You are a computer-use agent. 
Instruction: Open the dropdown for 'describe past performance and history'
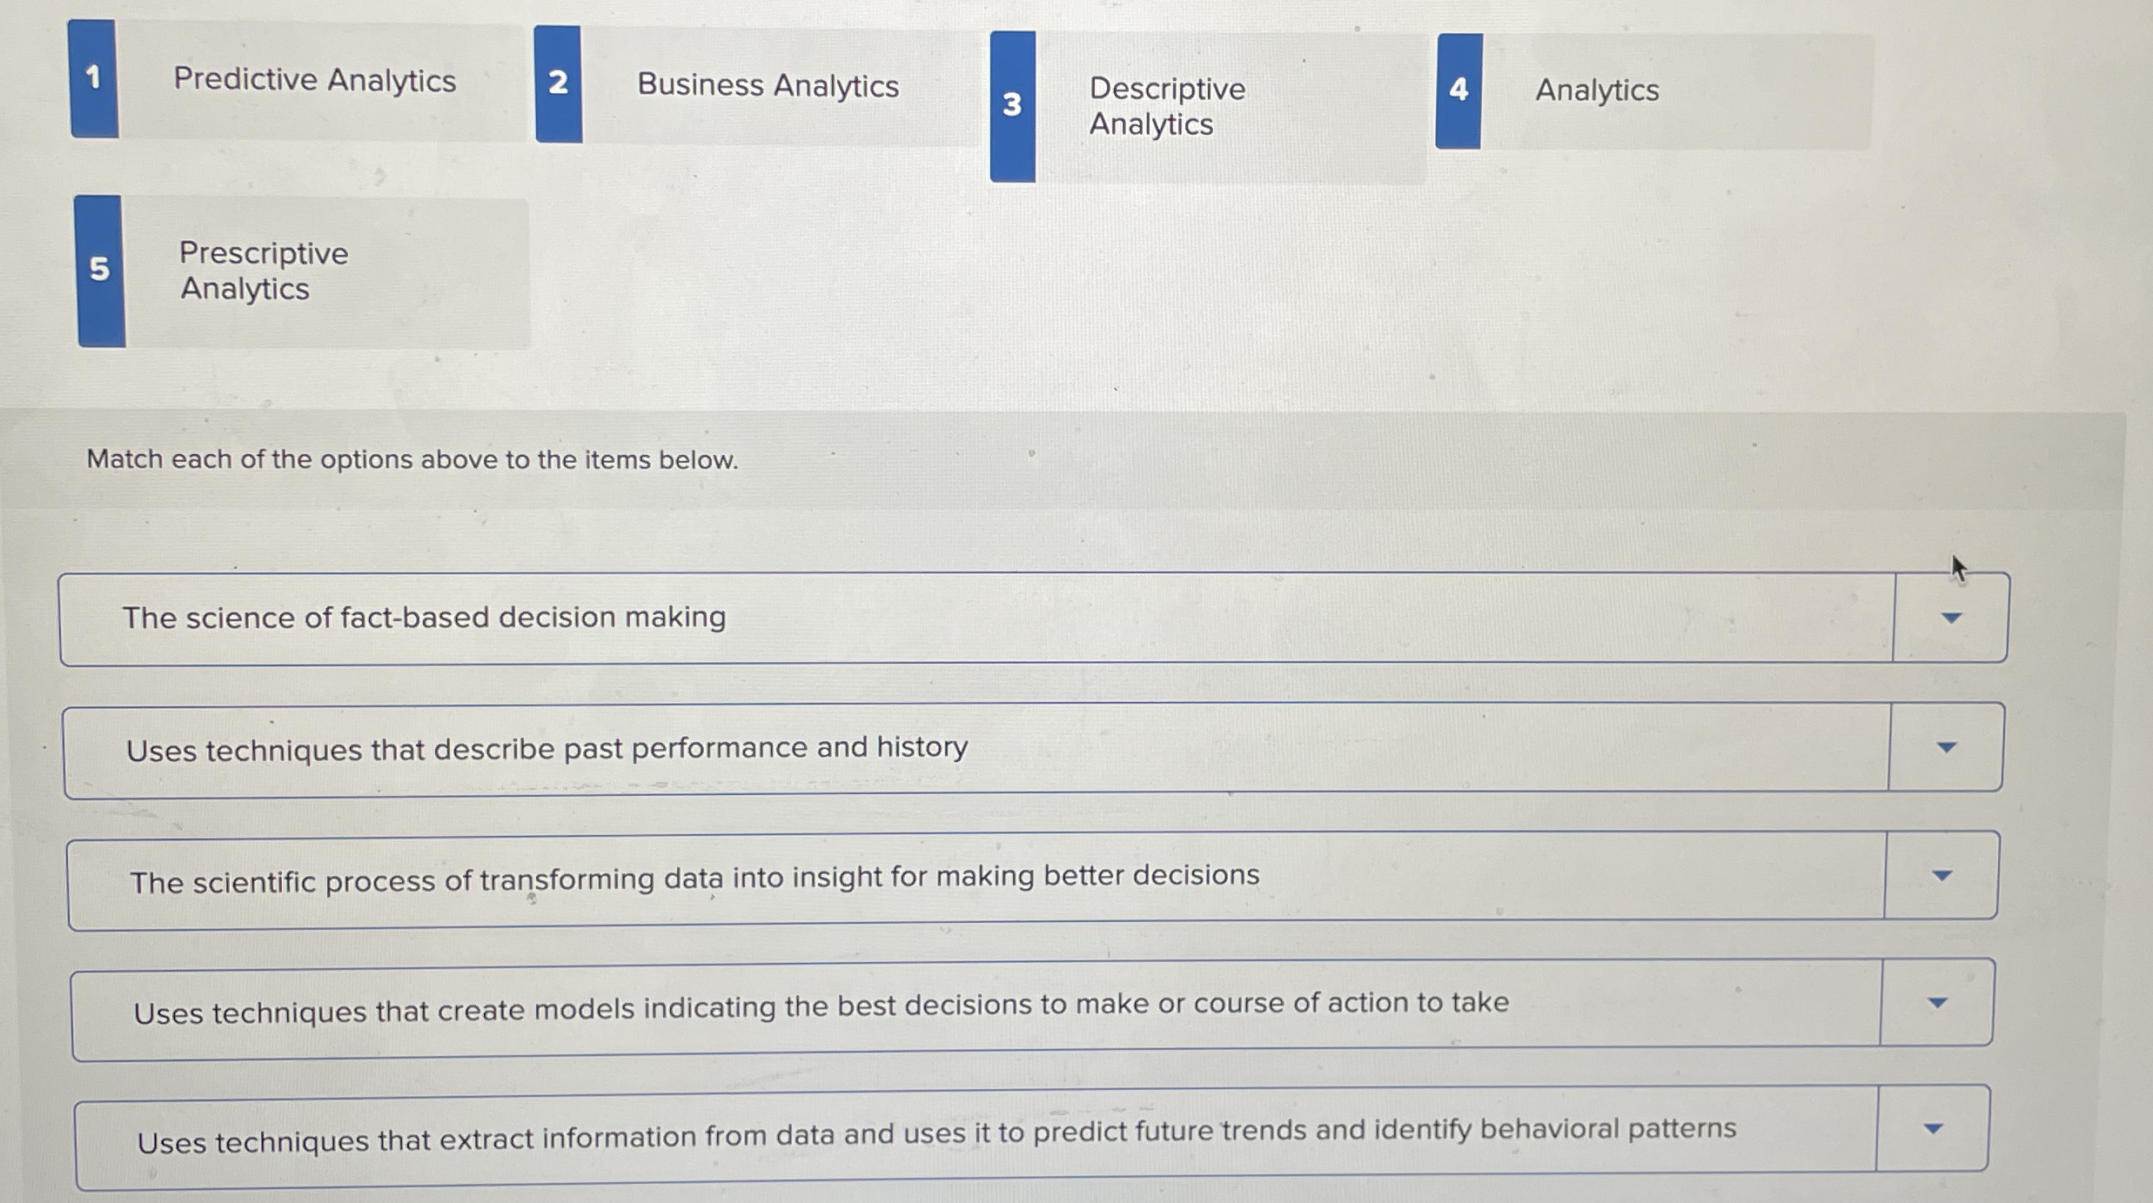click(x=1947, y=746)
